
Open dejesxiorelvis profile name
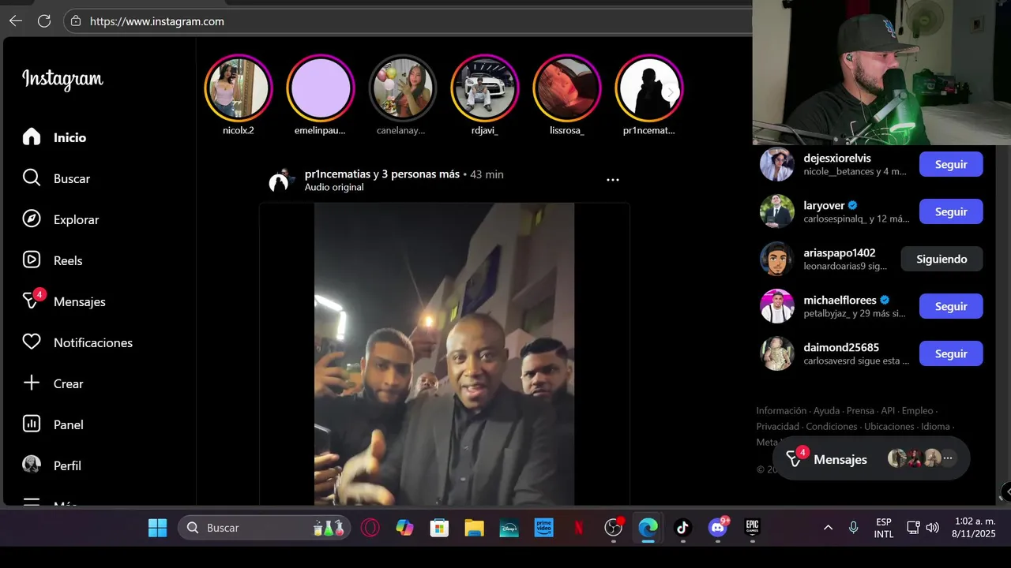pos(837,159)
